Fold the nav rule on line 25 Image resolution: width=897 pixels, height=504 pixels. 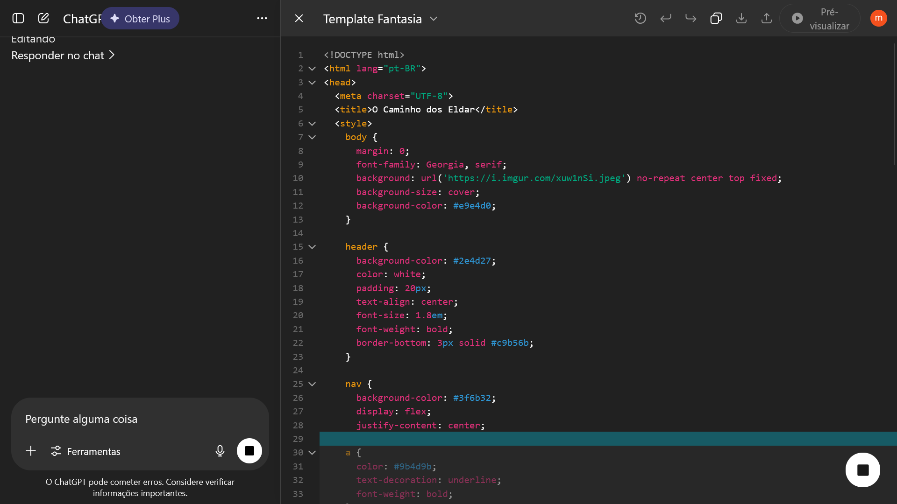pos(312,384)
